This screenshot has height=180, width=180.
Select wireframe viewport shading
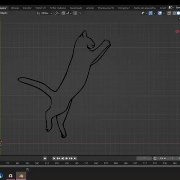click(x=174, y=13)
